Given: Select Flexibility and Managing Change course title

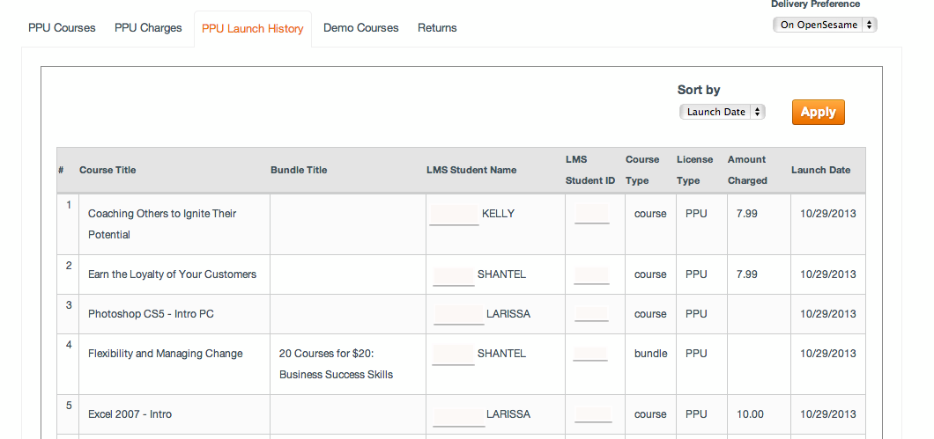Looking at the screenshot, I should click(x=165, y=354).
